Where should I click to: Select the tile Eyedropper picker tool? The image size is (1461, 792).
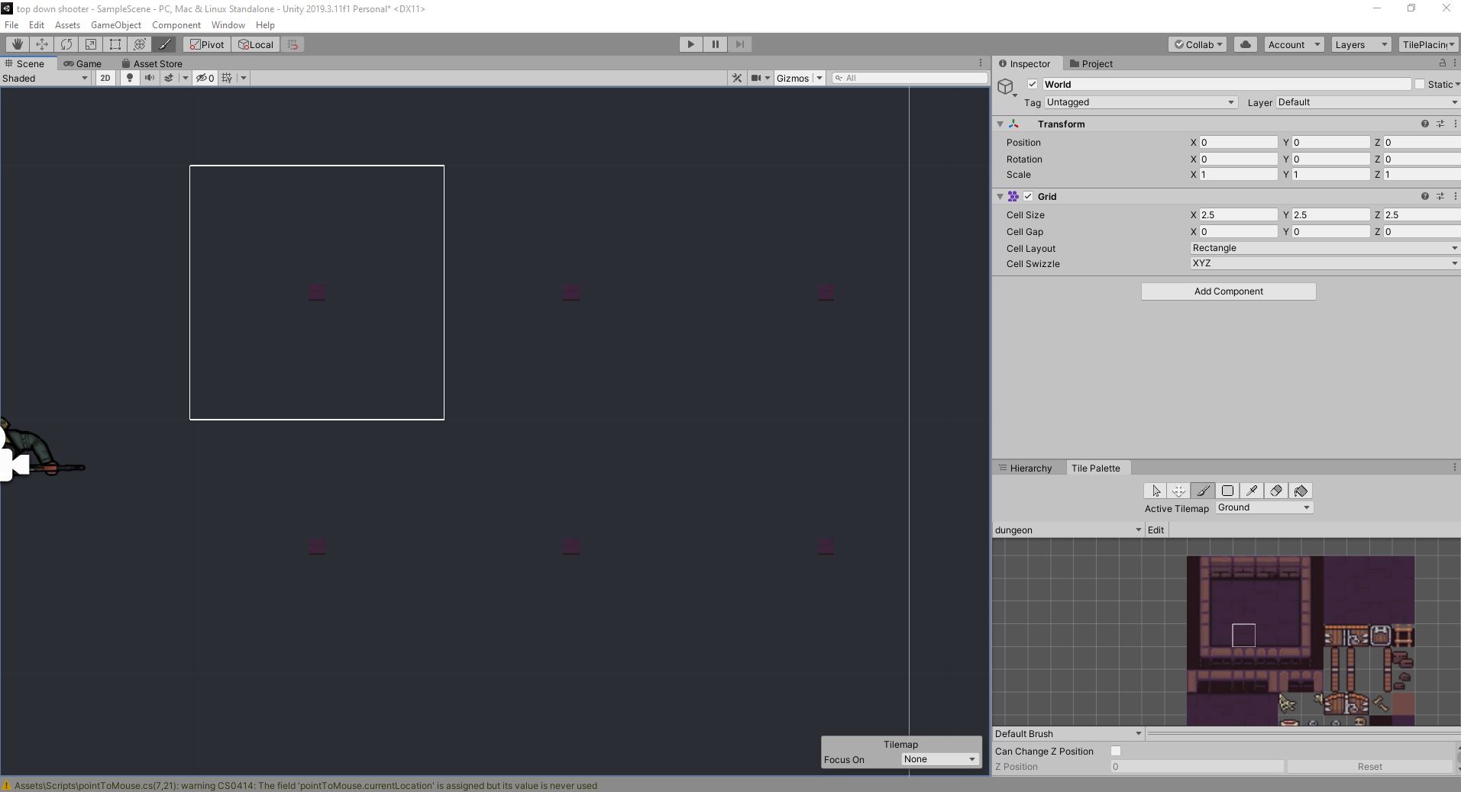point(1253,491)
